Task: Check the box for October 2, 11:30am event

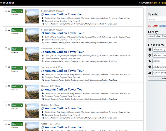Action: [6, 124]
